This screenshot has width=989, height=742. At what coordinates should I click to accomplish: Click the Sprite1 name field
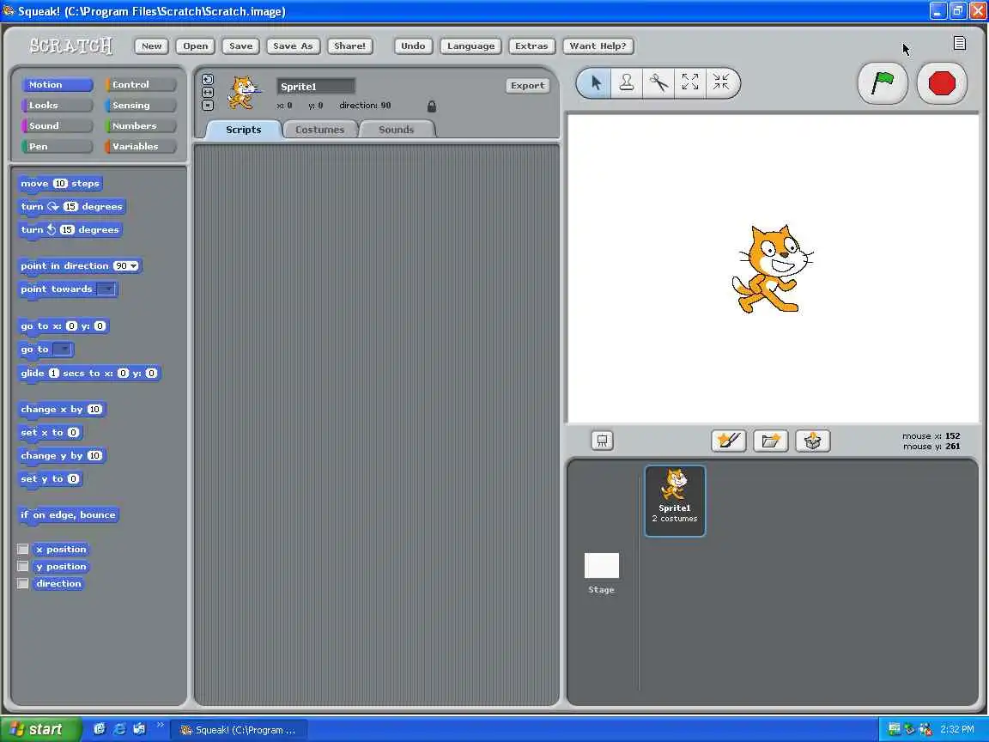click(316, 87)
